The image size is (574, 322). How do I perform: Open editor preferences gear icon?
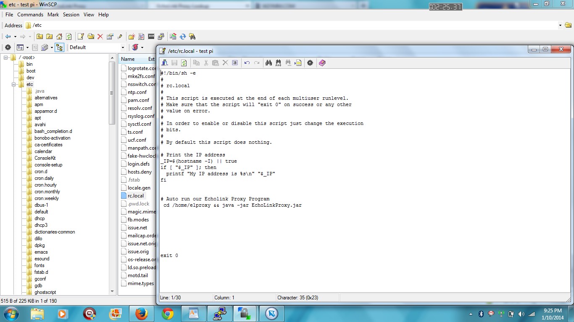tap(310, 63)
